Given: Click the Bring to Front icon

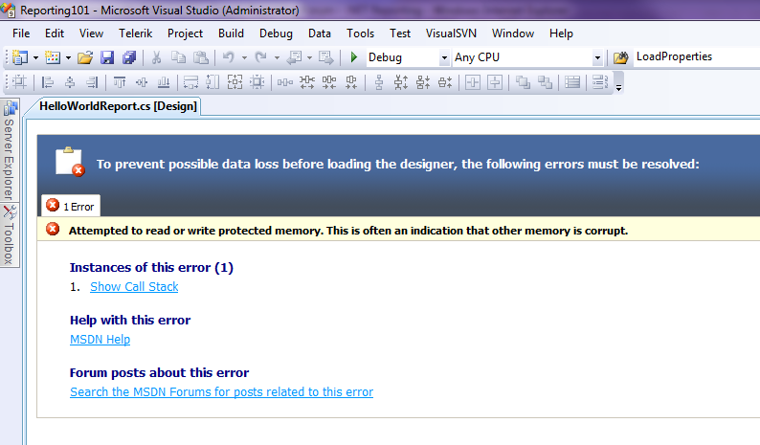Looking at the screenshot, I should (523, 82).
